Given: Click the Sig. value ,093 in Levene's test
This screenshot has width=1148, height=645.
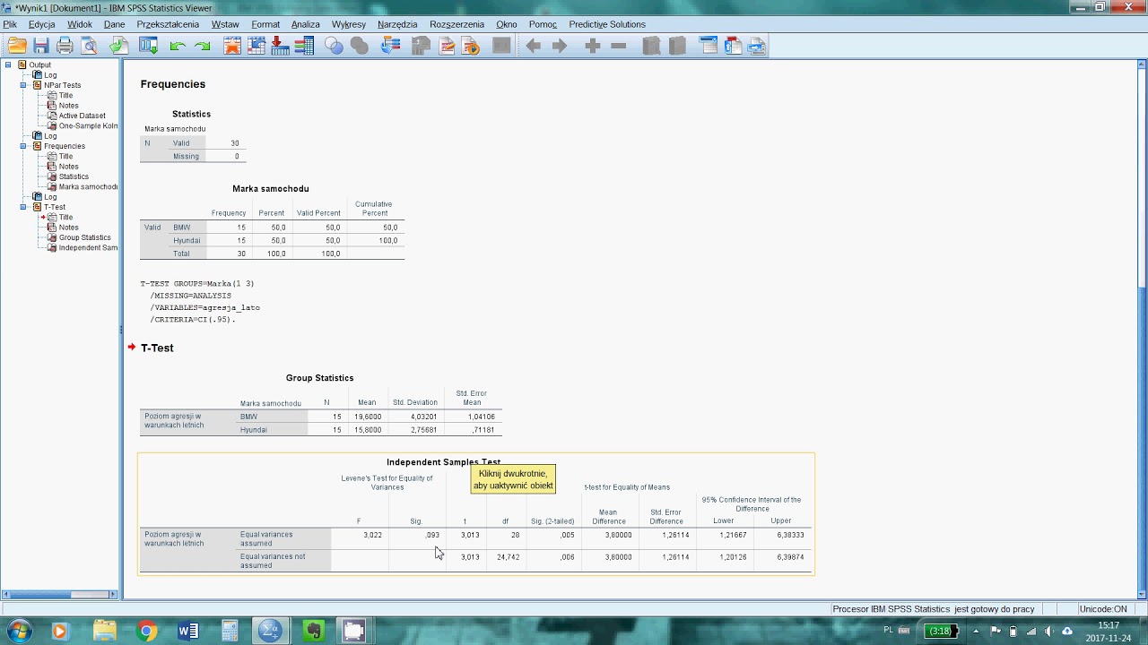Looking at the screenshot, I should coord(431,535).
